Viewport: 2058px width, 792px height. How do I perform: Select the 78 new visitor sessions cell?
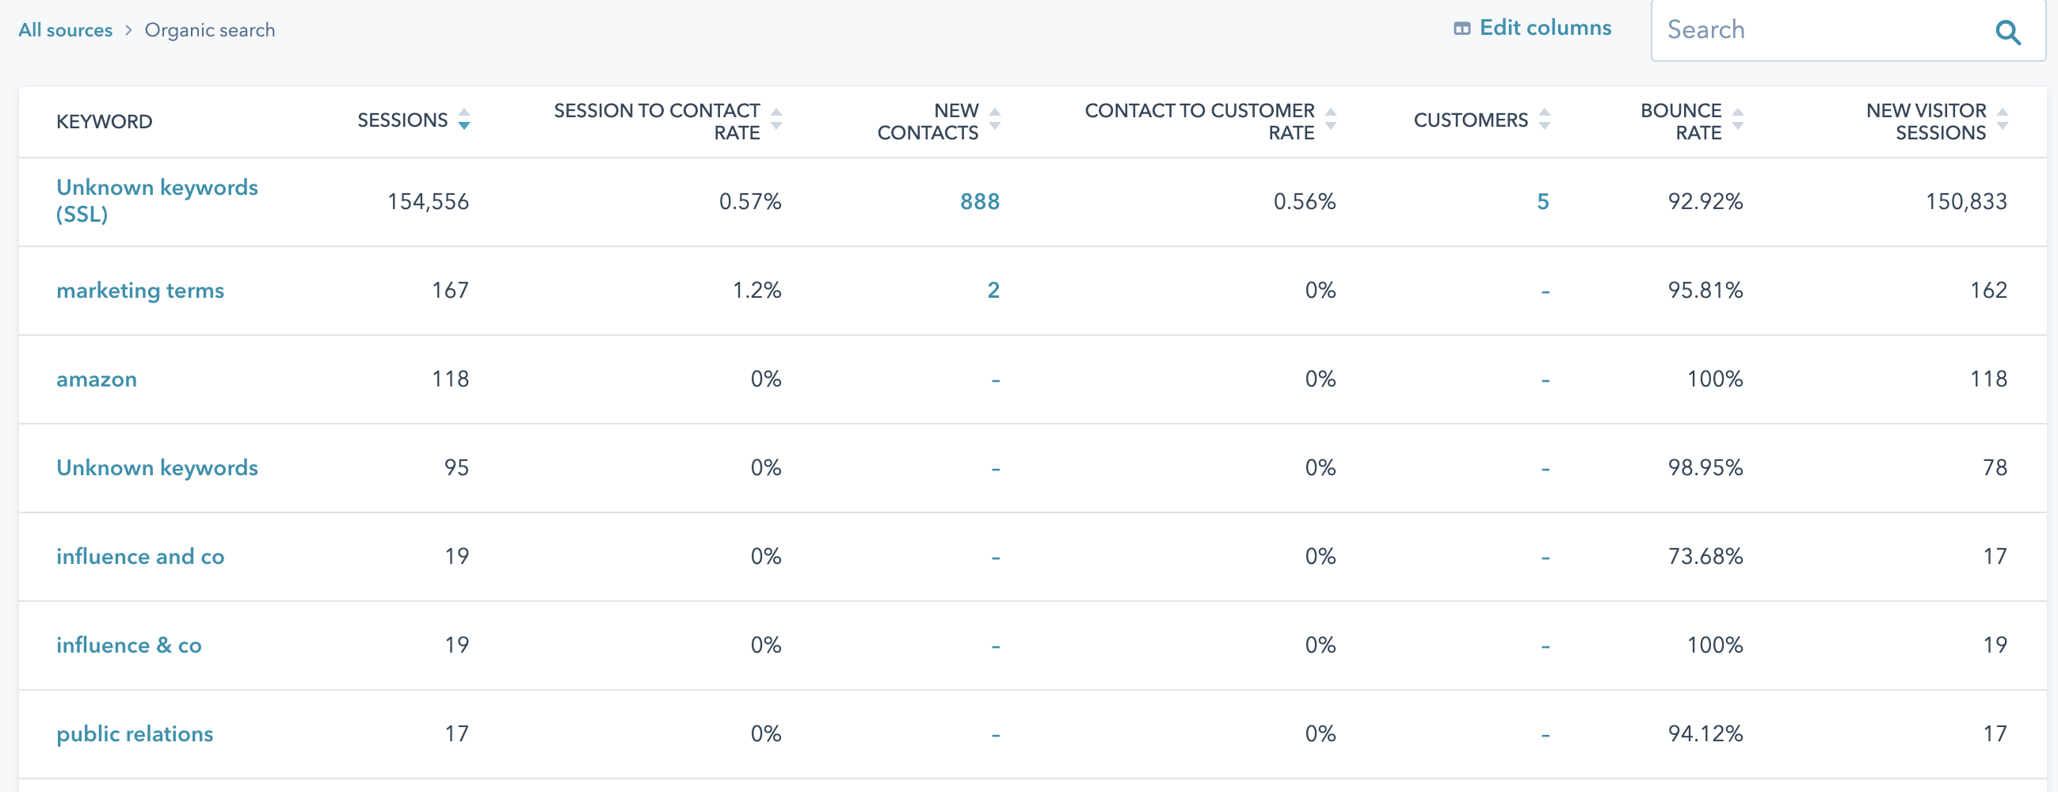coord(1995,467)
